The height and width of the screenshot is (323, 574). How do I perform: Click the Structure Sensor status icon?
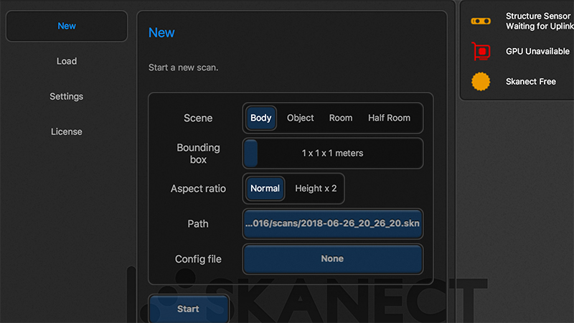[481, 22]
